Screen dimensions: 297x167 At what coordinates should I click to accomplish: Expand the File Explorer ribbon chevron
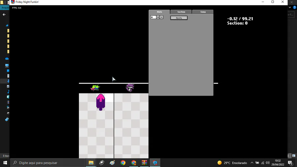tap(290, 7)
